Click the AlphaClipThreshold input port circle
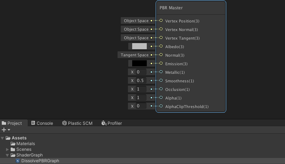This screenshot has height=164, width=285. tap(161, 106)
